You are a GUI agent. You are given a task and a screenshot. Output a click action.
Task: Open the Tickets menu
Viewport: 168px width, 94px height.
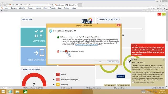point(66,8)
